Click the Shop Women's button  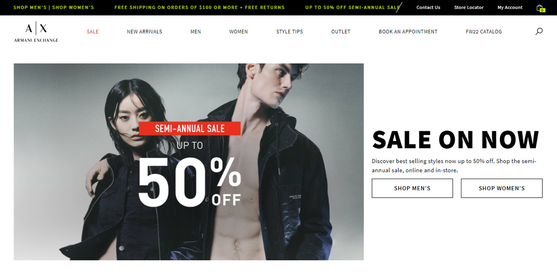point(502,188)
